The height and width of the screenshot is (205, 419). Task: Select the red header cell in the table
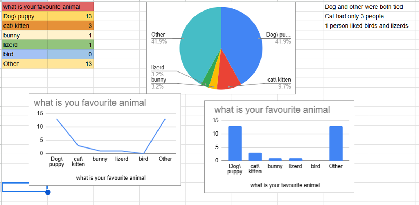click(x=47, y=7)
